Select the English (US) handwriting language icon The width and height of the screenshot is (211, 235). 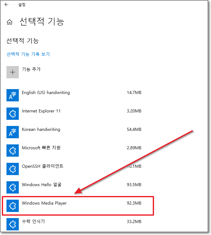click(13, 95)
